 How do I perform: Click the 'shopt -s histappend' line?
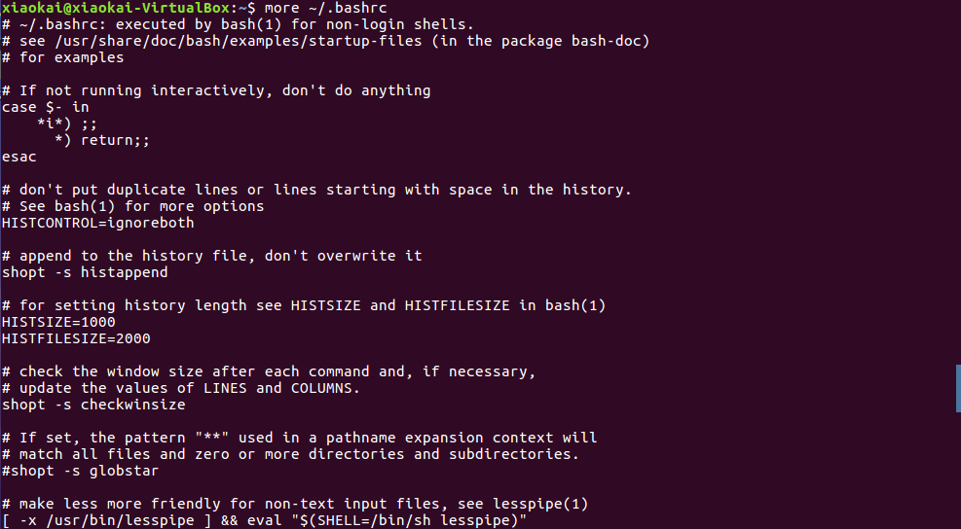(85, 272)
